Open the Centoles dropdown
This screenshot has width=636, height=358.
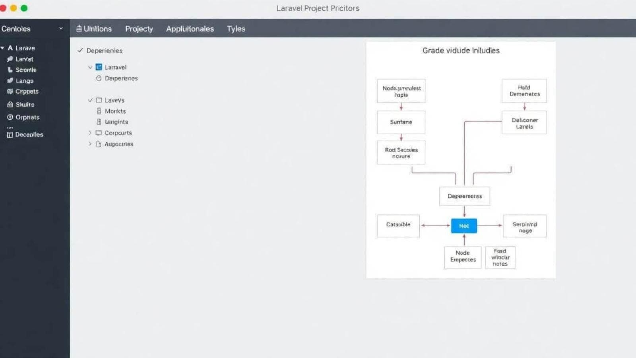[x=61, y=28]
